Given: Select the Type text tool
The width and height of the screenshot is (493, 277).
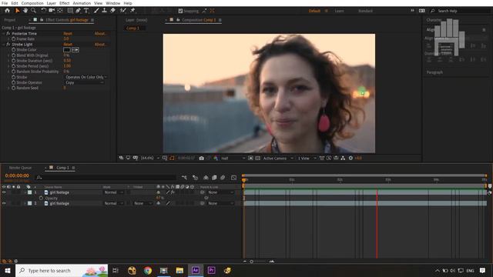Looking at the screenshot, I should [x=86, y=11].
